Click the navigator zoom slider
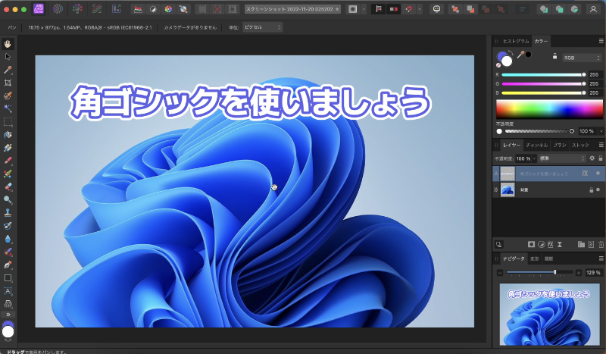606x354 pixels. point(539,272)
